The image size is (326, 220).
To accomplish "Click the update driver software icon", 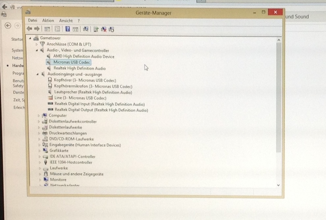I will [x=96, y=29].
